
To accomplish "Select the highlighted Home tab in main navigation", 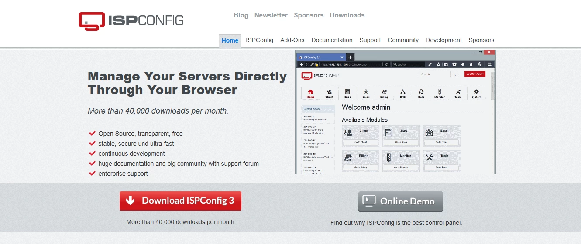I will coord(230,41).
